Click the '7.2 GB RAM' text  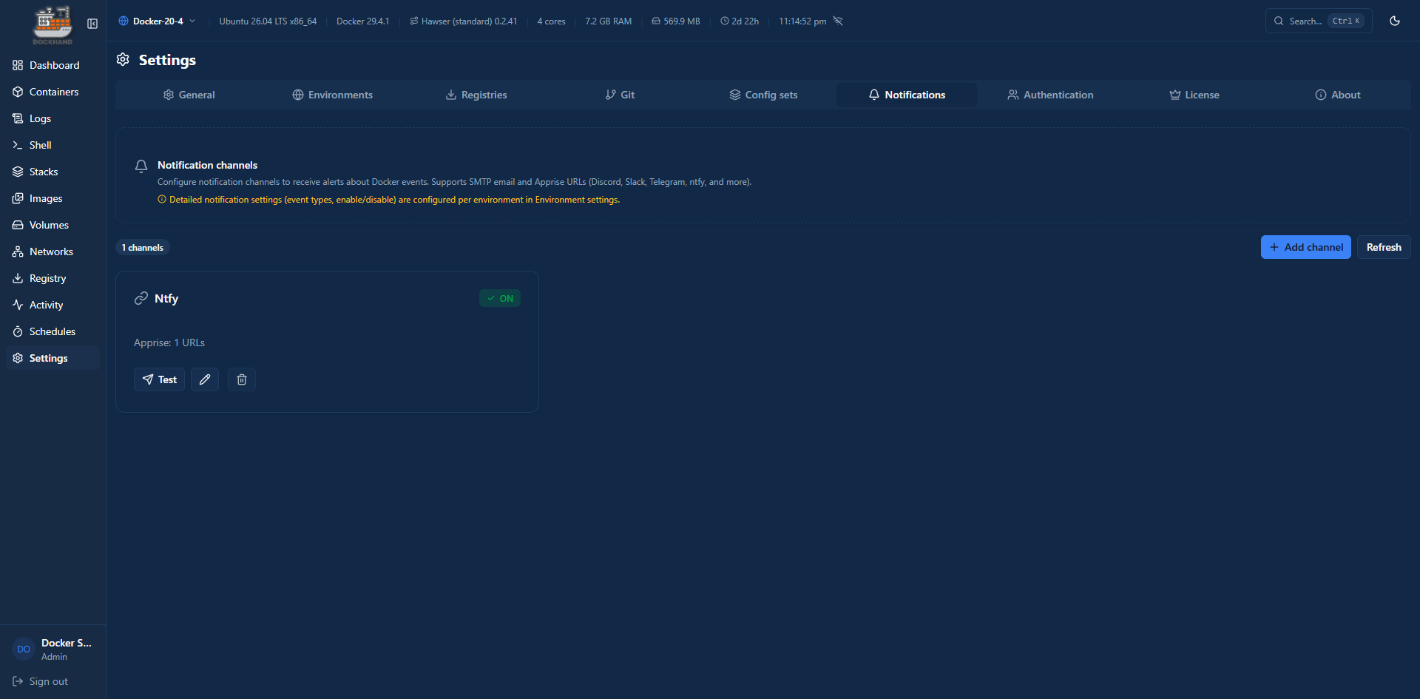click(608, 21)
